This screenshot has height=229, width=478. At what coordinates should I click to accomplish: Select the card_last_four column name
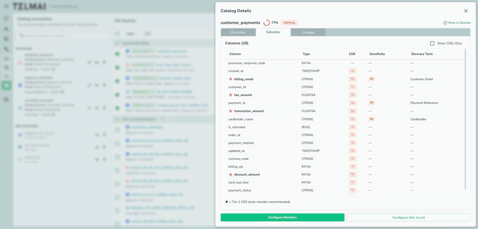click(x=238, y=182)
